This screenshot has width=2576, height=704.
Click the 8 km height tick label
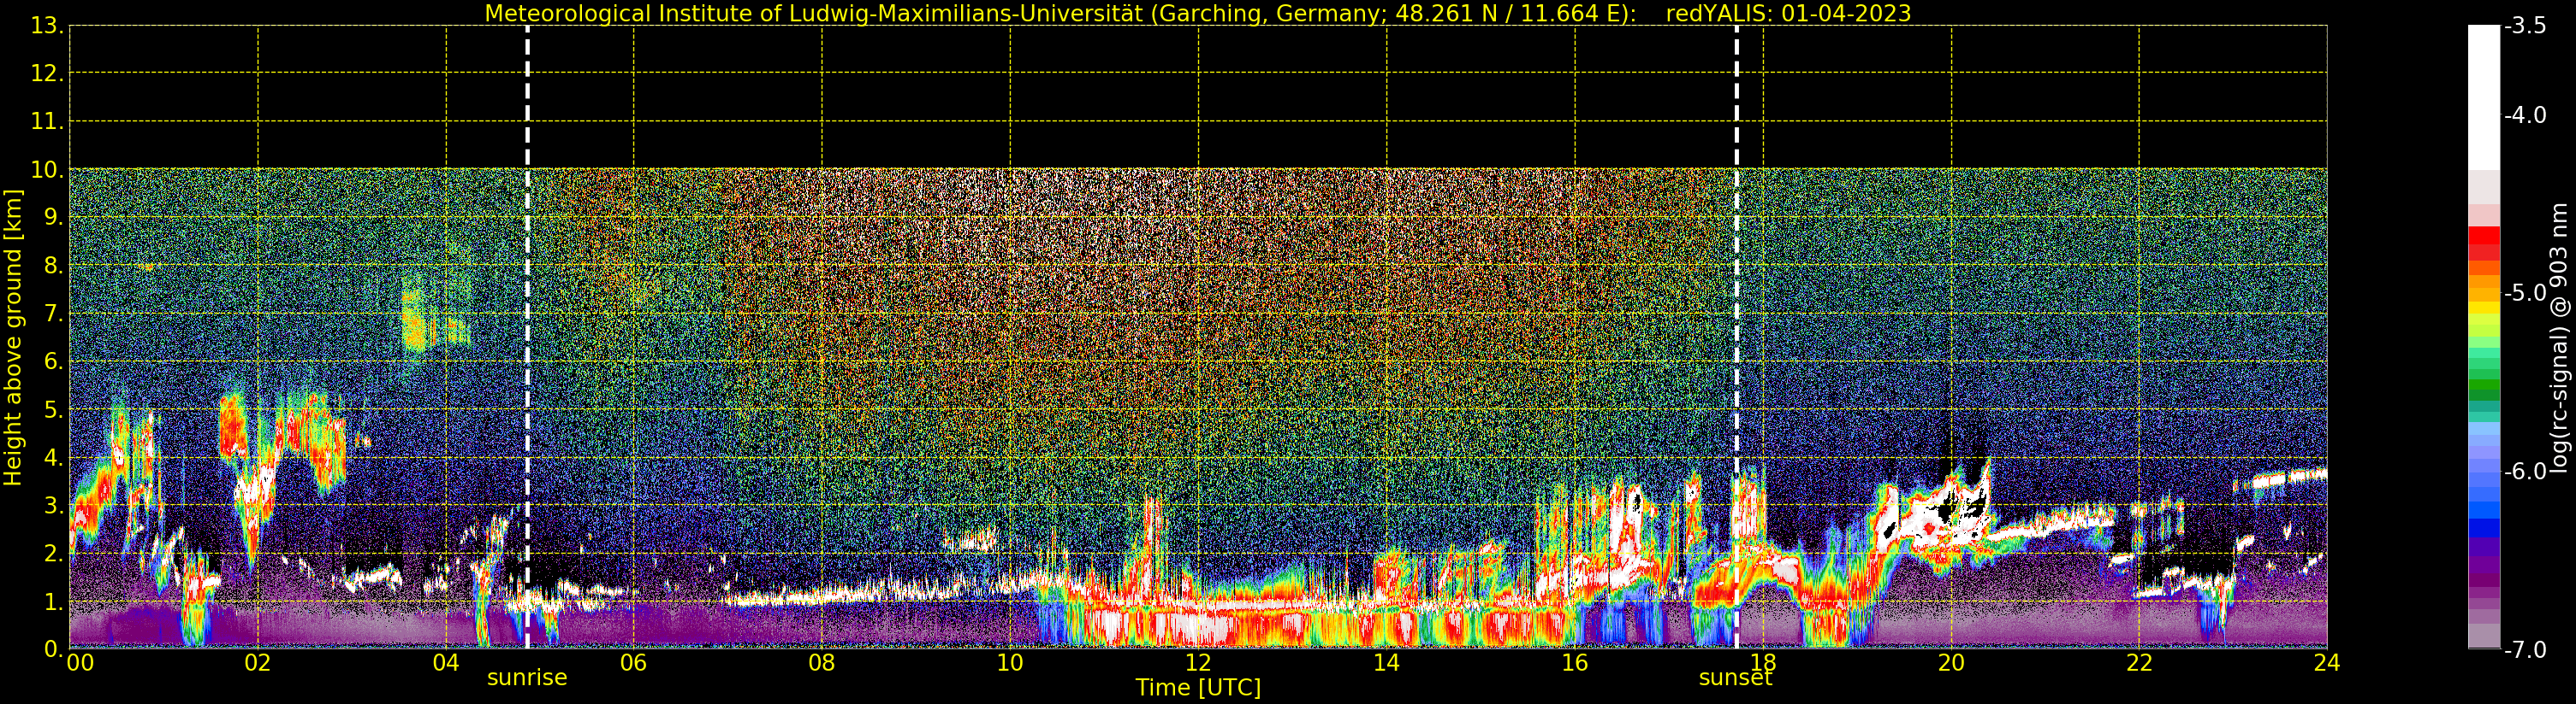(53, 266)
